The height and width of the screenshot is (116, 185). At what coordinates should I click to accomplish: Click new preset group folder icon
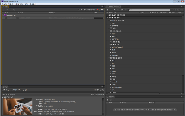pos(115,10)
